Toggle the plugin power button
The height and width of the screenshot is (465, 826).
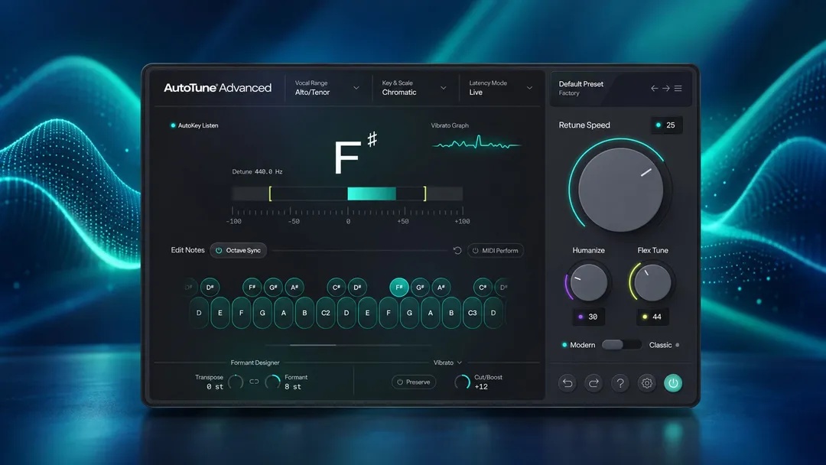pos(673,383)
